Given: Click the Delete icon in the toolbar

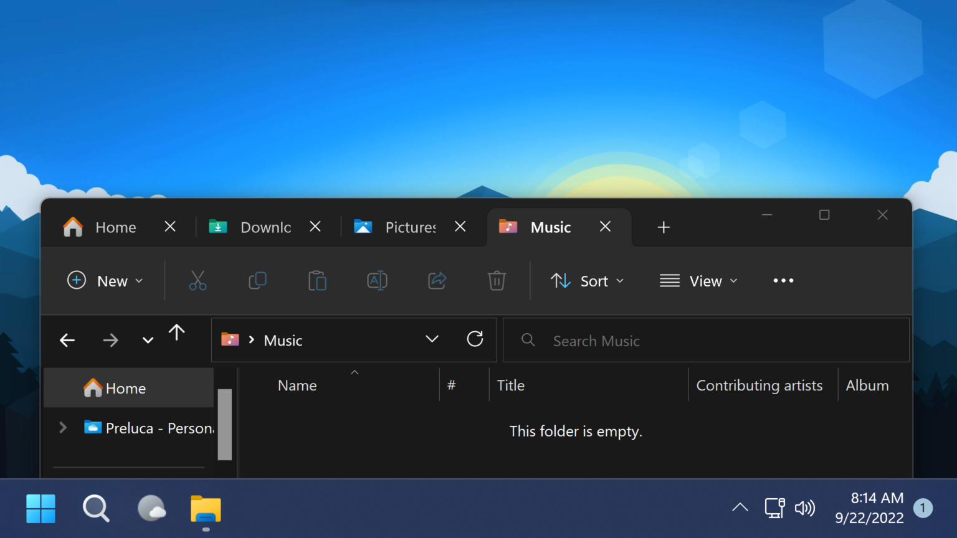Looking at the screenshot, I should (x=496, y=280).
